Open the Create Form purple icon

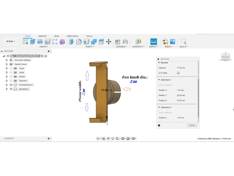[x=62, y=42]
